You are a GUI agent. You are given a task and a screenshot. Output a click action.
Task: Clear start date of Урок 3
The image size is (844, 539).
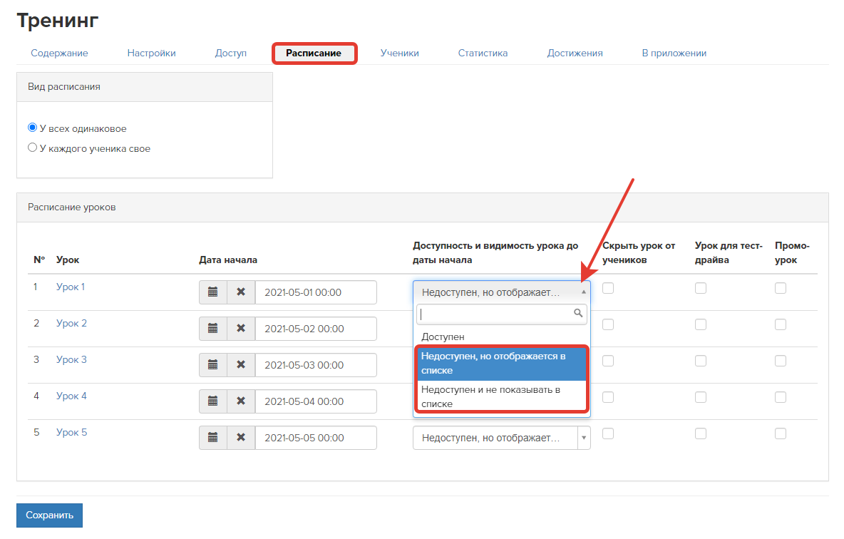tap(241, 365)
